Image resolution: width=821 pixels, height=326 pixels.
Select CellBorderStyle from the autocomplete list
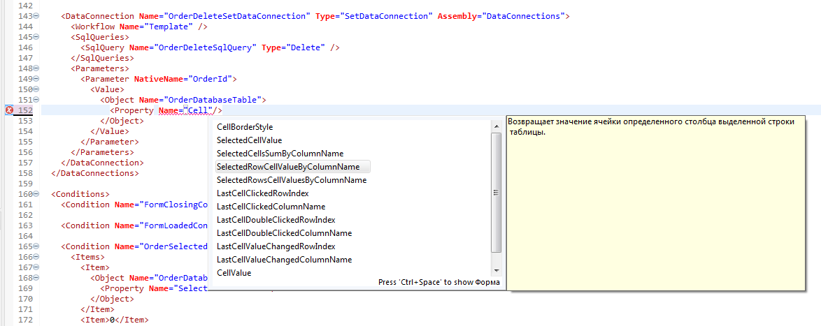click(x=245, y=127)
